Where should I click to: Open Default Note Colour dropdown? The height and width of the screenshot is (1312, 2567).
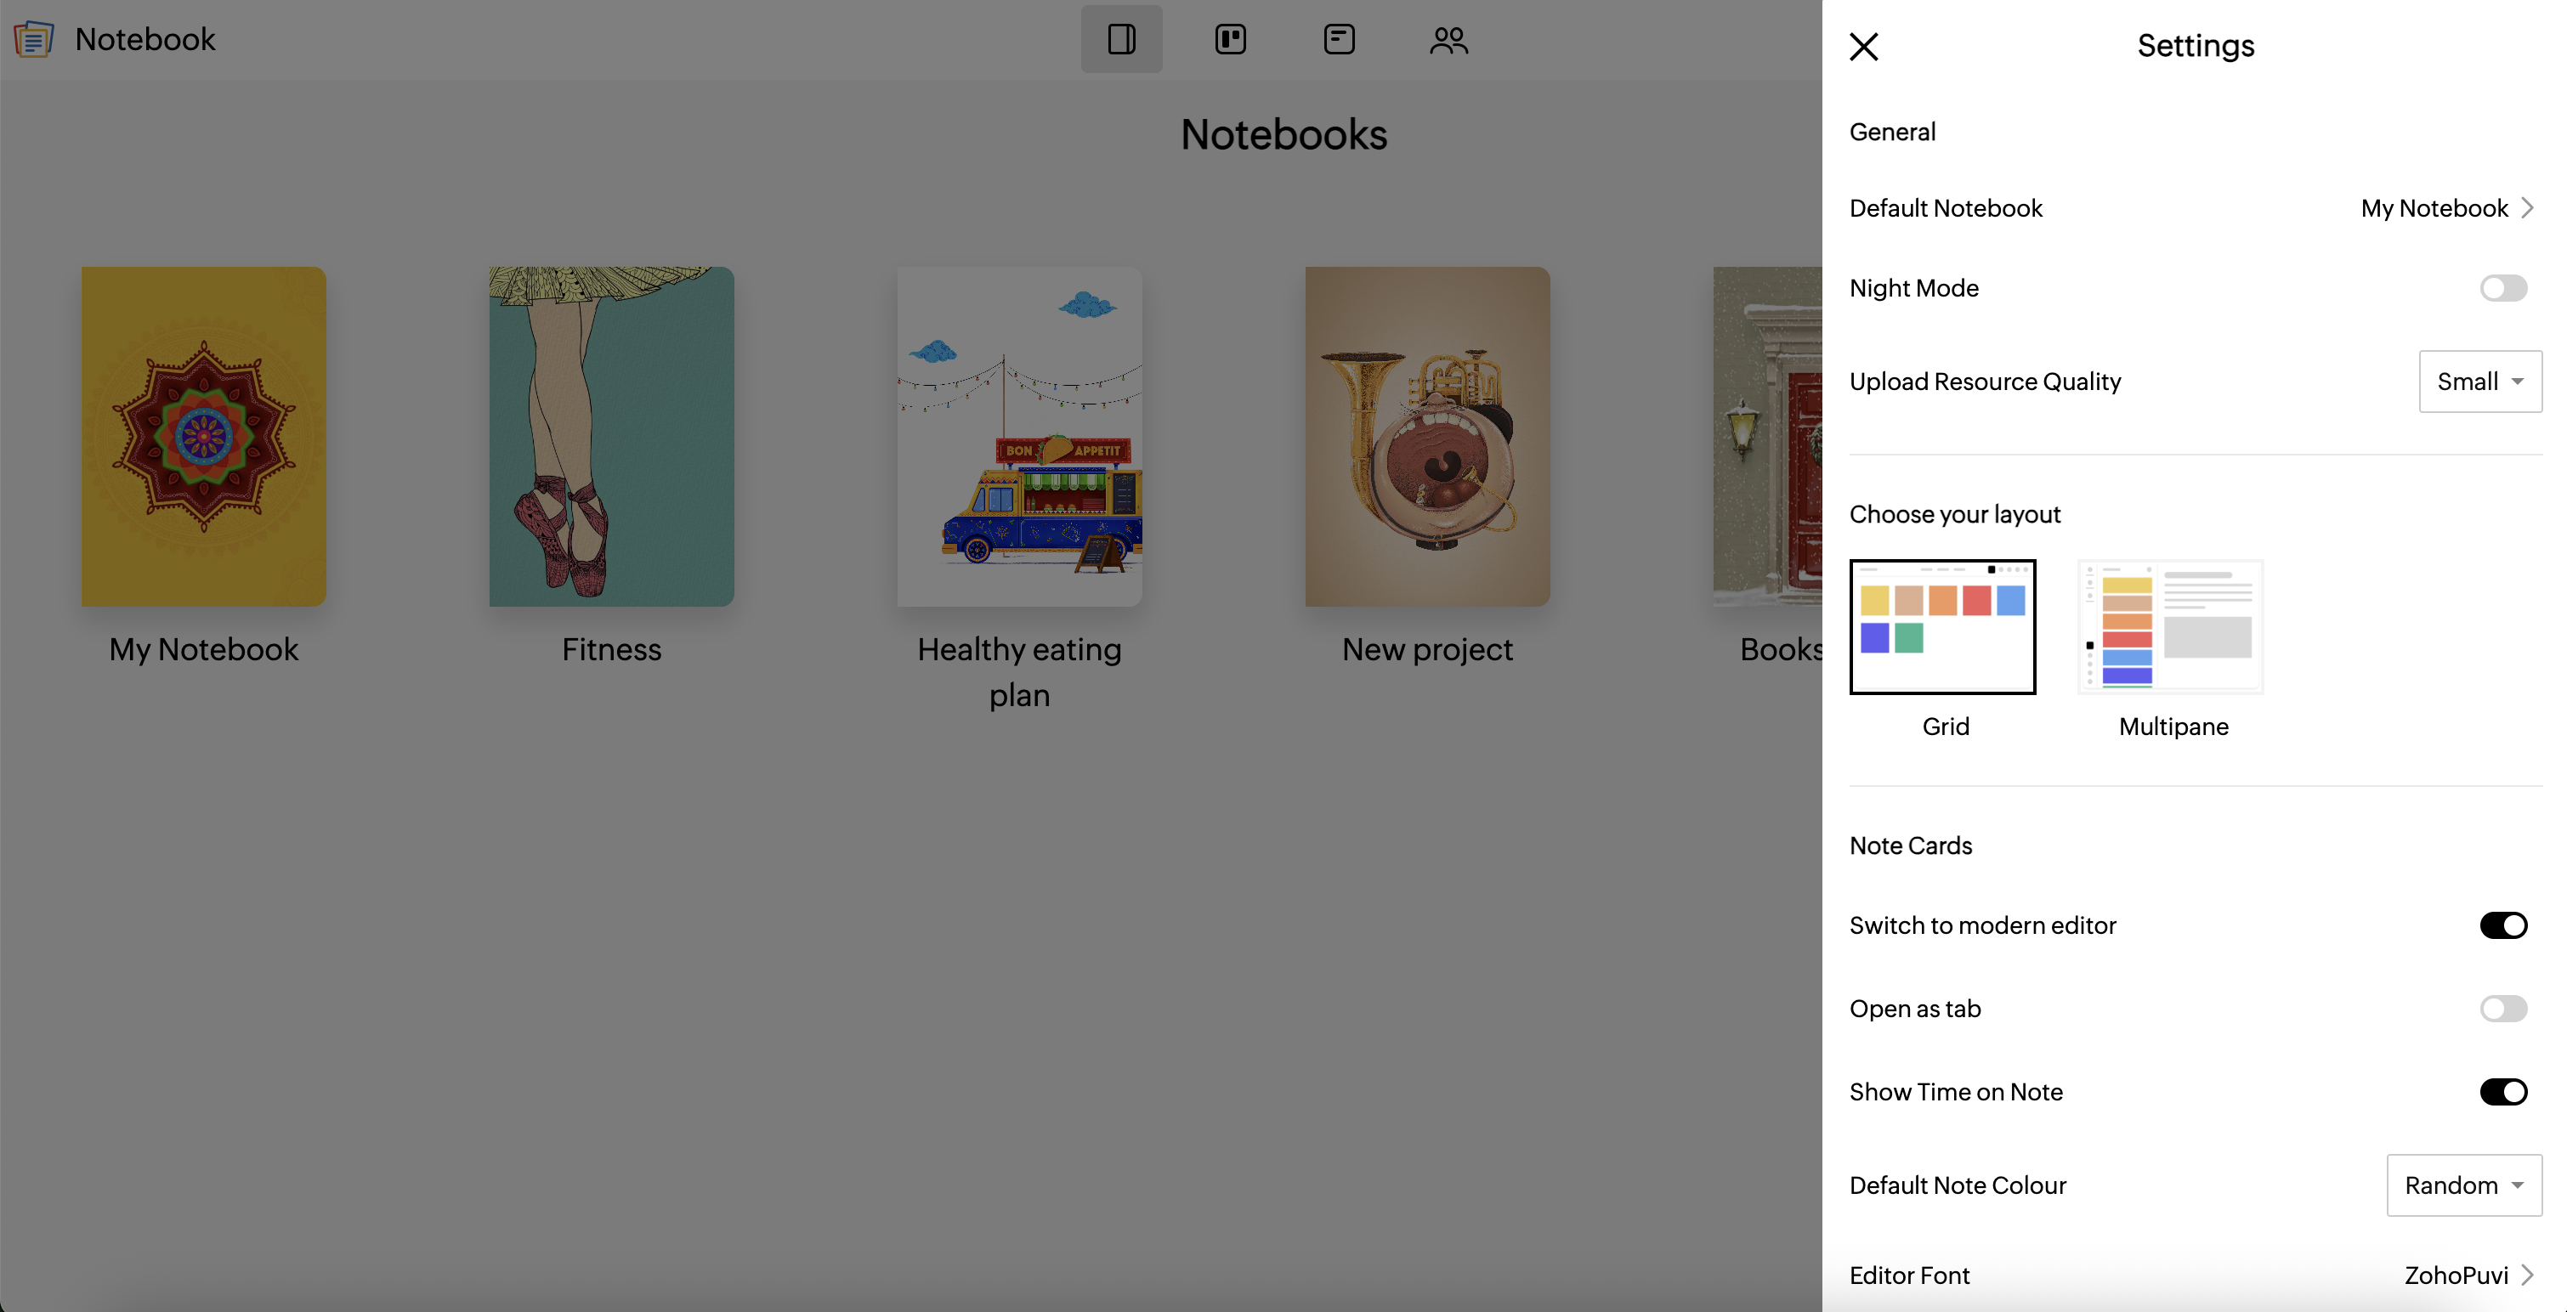pyautogui.click(x=2463, y=1185)
